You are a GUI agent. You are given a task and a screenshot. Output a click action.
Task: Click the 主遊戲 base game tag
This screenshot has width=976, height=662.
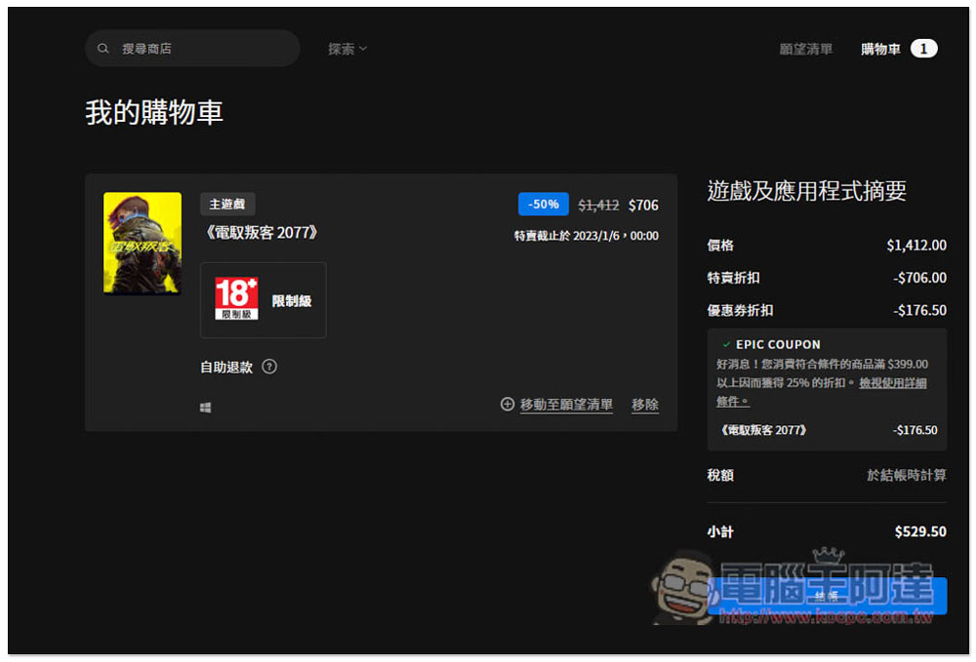coord(227,204)
